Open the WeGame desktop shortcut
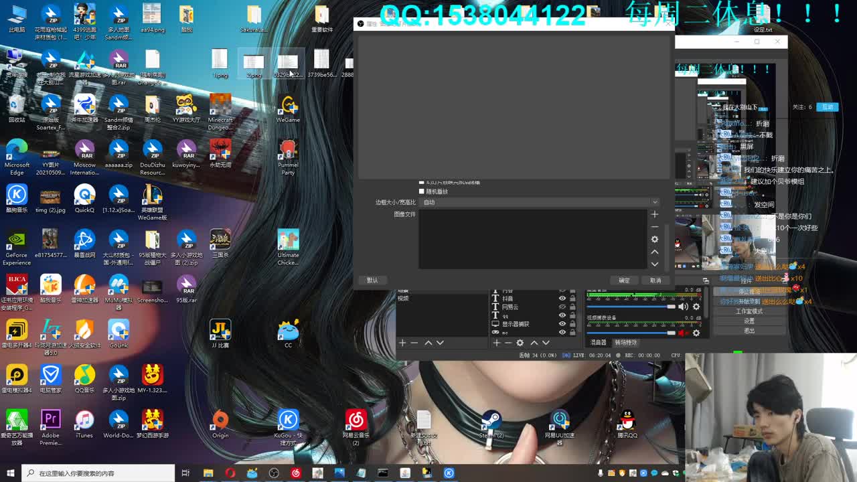 [288, 109]
